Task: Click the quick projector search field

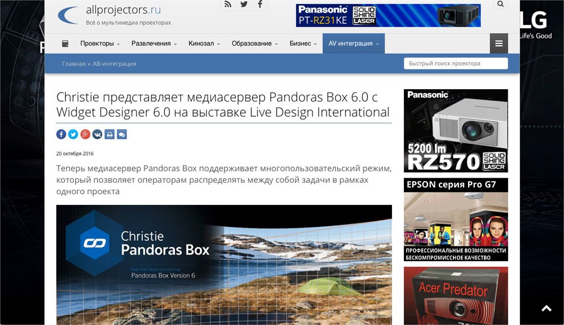Action: 456,63
